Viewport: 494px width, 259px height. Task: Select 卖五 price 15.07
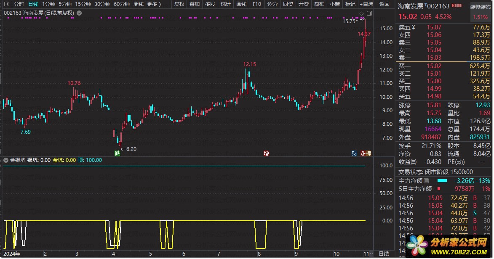[434, 27]
